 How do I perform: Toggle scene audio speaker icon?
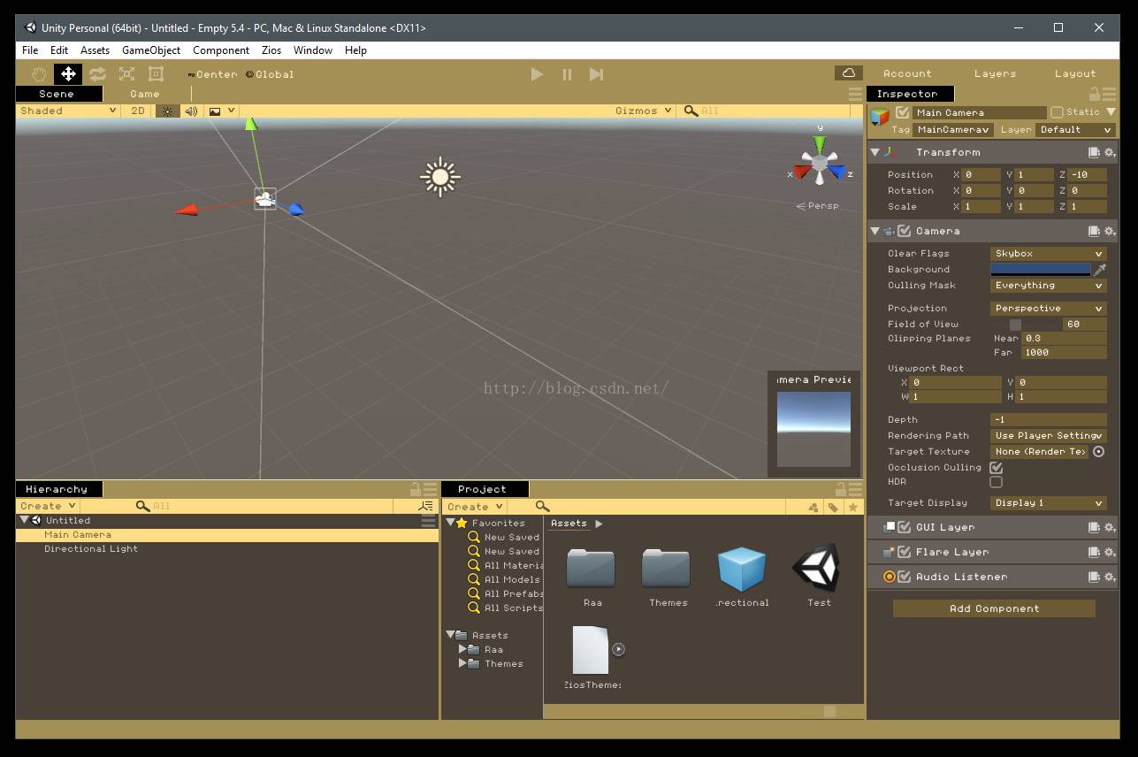point(191,111)
